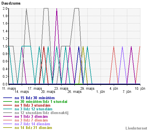Click the '14. maijs' date axis label
This screenshot has height=131, width=149.
pyautogui.click(x=22, y=92)
